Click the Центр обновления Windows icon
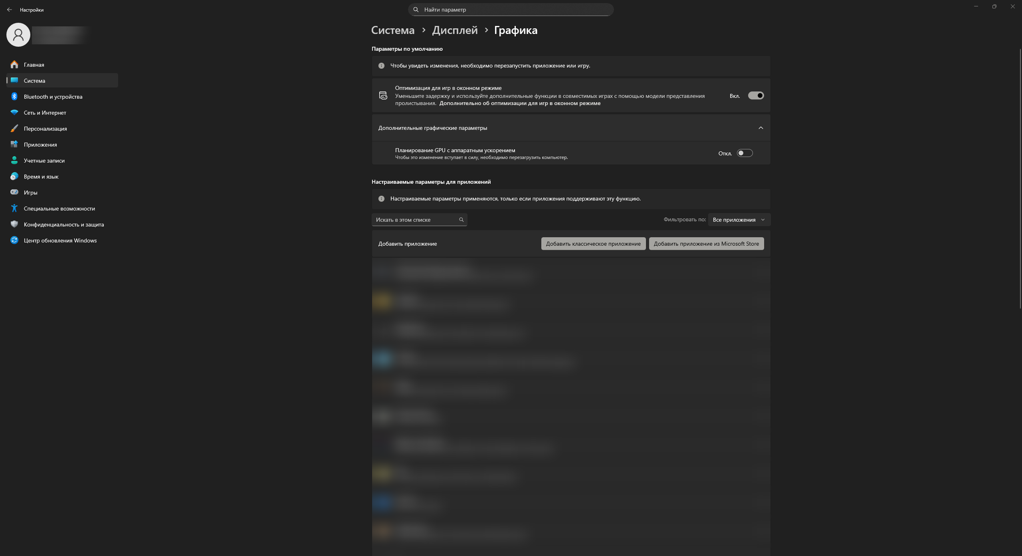This screenshot has width=1022, height=556. coord(14,240)
